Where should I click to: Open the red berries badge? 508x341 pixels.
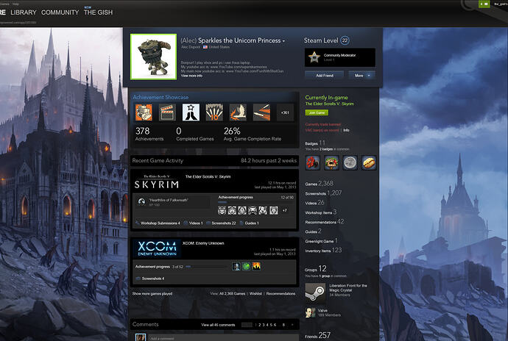coord(313,162)
